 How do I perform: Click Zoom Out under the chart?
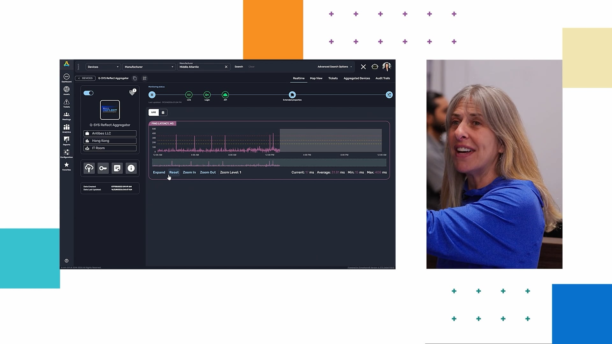point(208,172)
